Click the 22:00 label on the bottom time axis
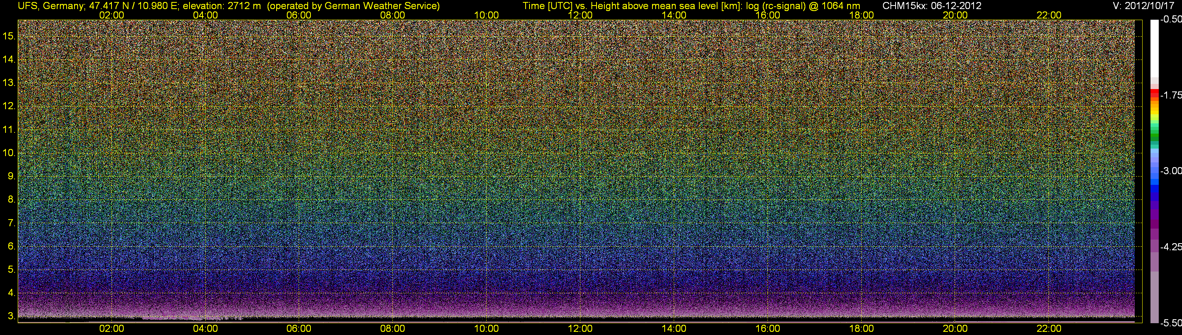 pos(1049,329)
